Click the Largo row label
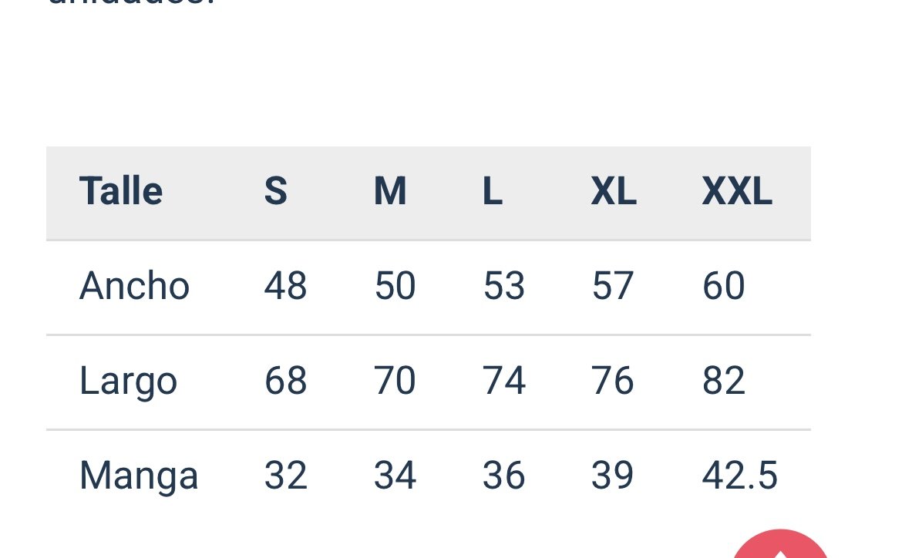This screenshot has width=902, height=558. click(x=128, y=382)
